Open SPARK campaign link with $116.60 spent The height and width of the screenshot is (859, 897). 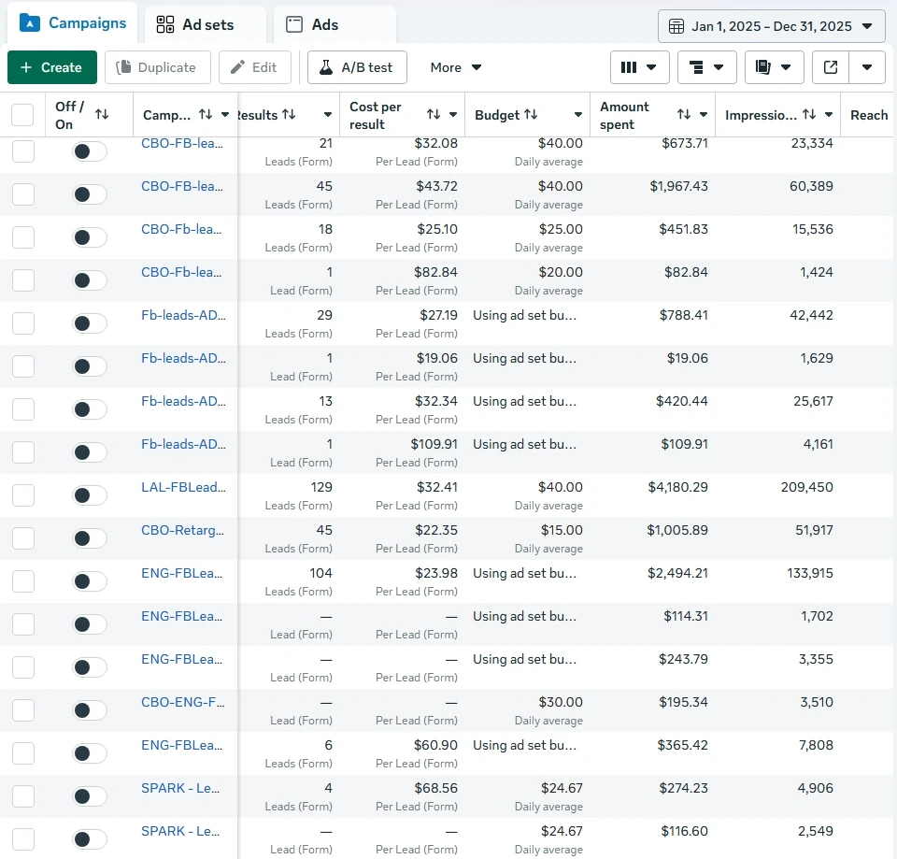coord(180,831)
